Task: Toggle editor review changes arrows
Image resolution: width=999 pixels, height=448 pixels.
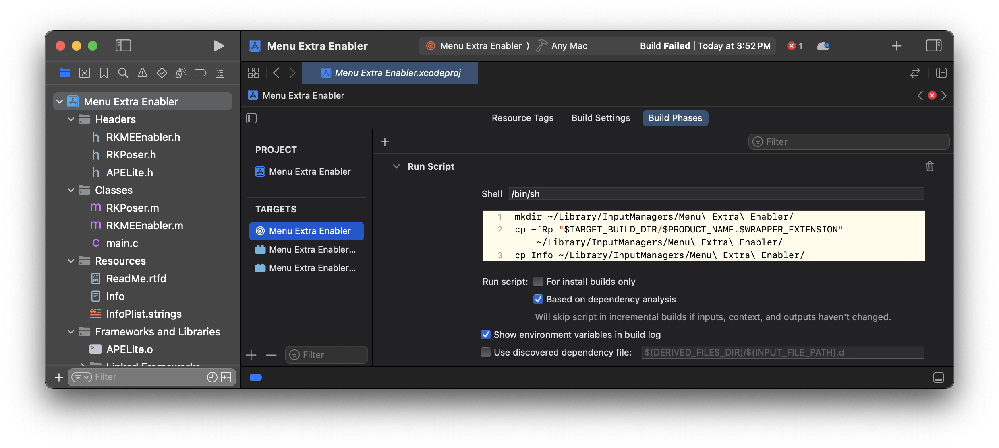Action: pyautogui.click(x=915, y=73)
